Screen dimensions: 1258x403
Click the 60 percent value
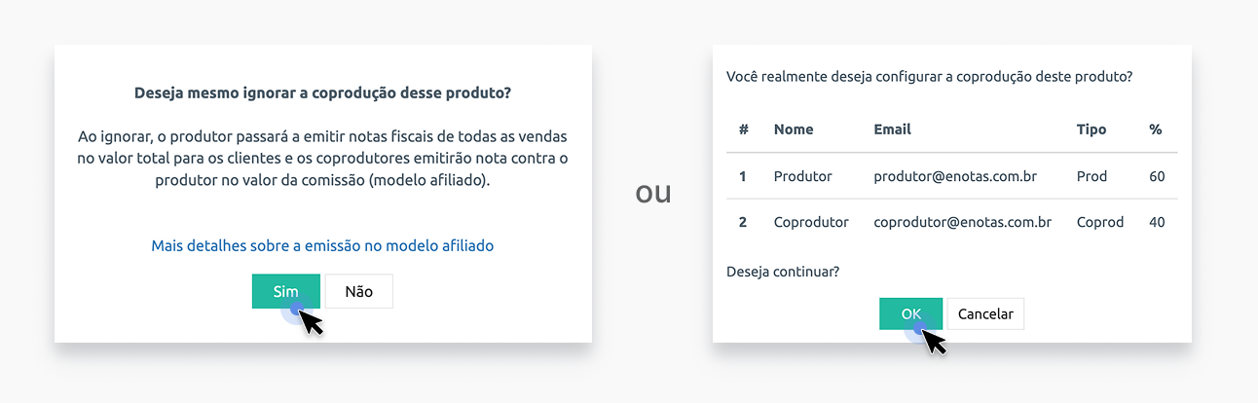1157,176
